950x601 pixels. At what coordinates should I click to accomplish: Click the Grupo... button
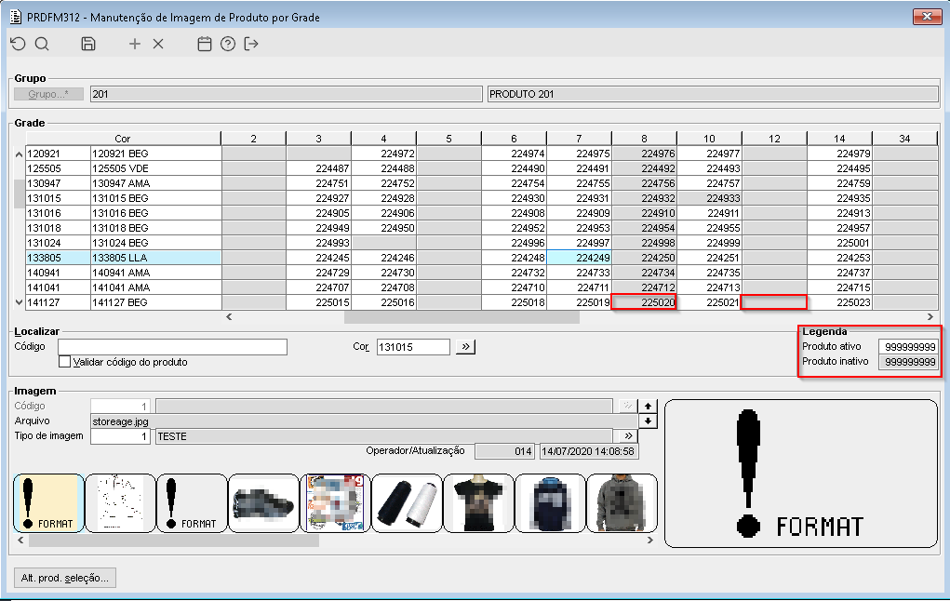(x=48, y=94)
